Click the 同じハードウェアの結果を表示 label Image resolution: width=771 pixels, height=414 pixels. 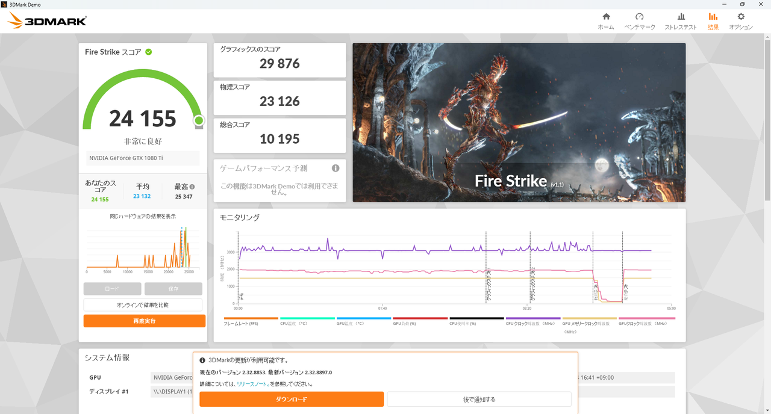143,216
